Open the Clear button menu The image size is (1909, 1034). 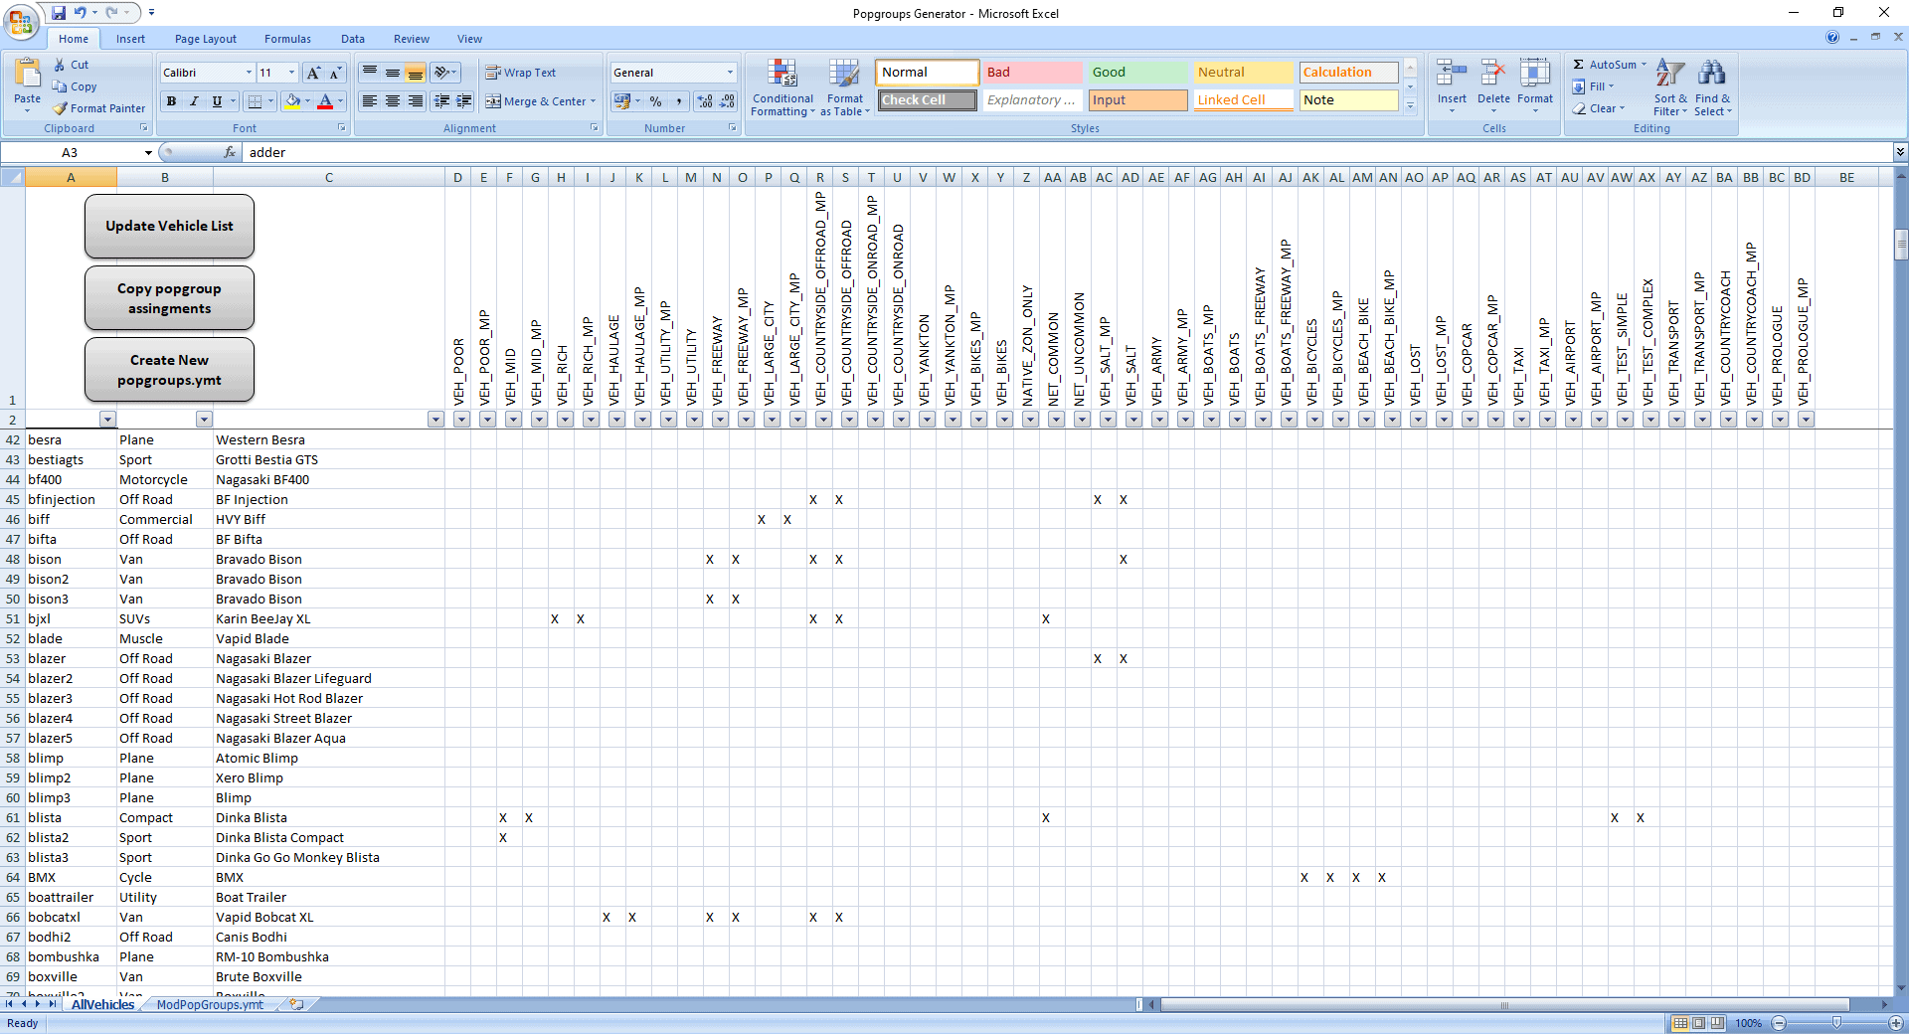click(1599, 108)
